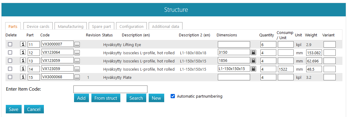Open calculator for dimension 3150

point(253,52)
